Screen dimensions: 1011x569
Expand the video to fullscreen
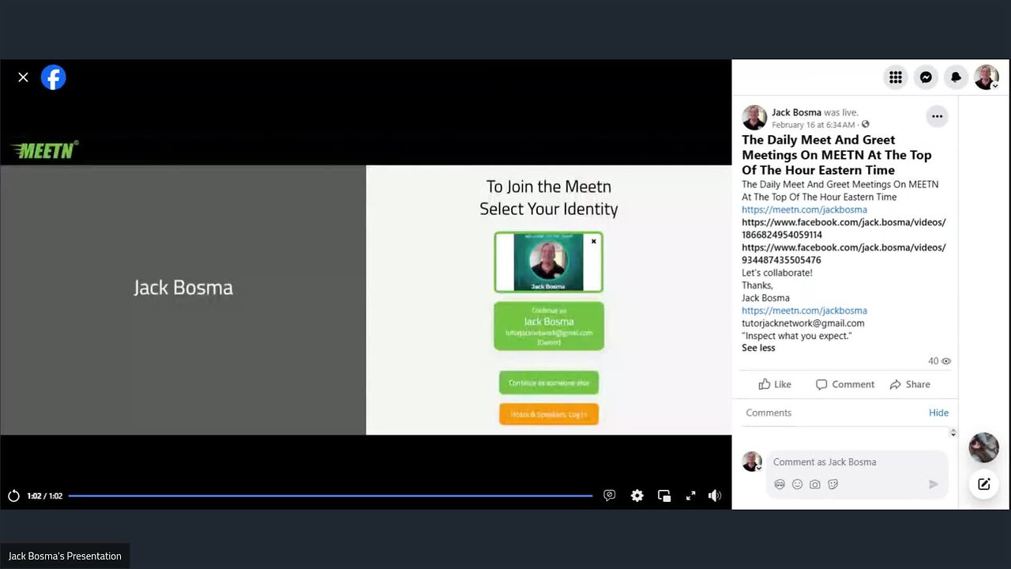(x=690, y=496)
